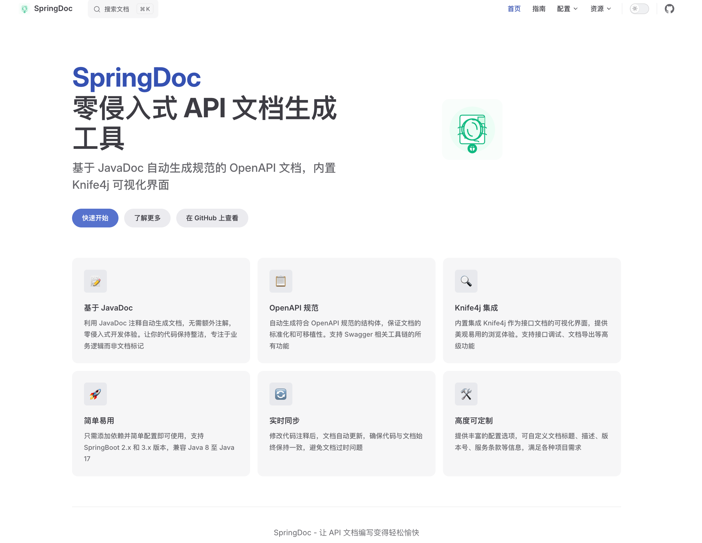This screenshot has height=543, width=702.
Task: Click the SpringDoc logo icon in navbar
Action: click(x=24, y=9)
